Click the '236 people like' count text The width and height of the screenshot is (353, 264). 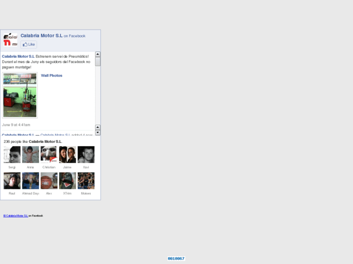click(x=16, y=141)
